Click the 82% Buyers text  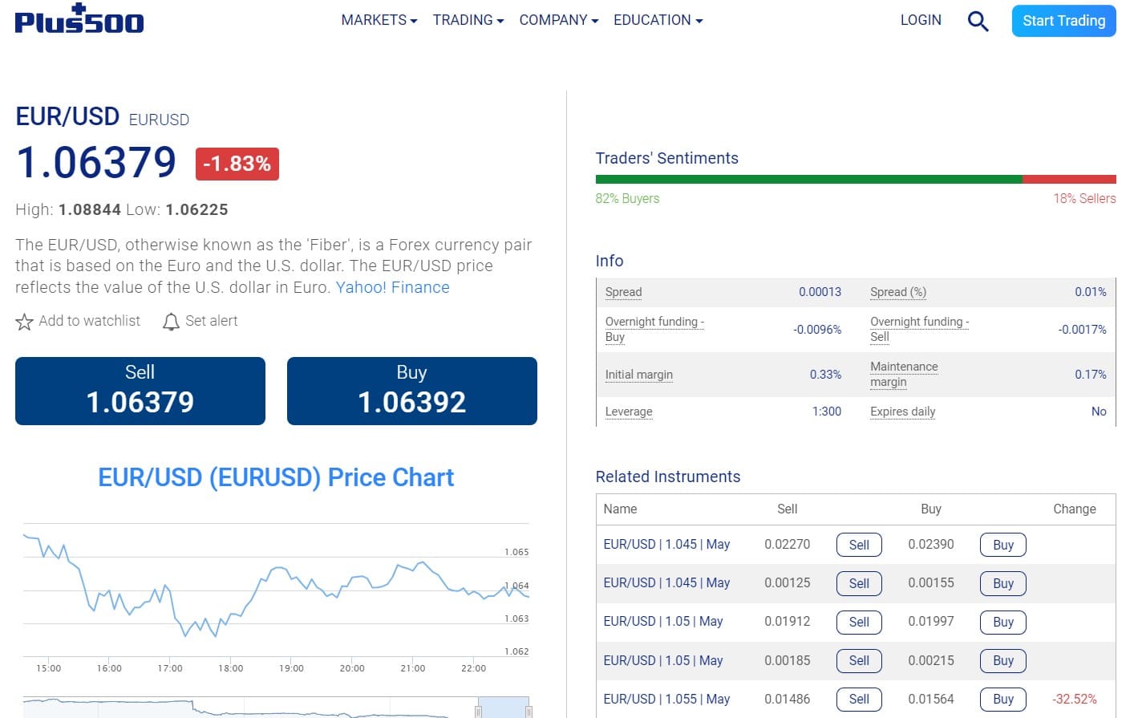click(x=627, y=198)
